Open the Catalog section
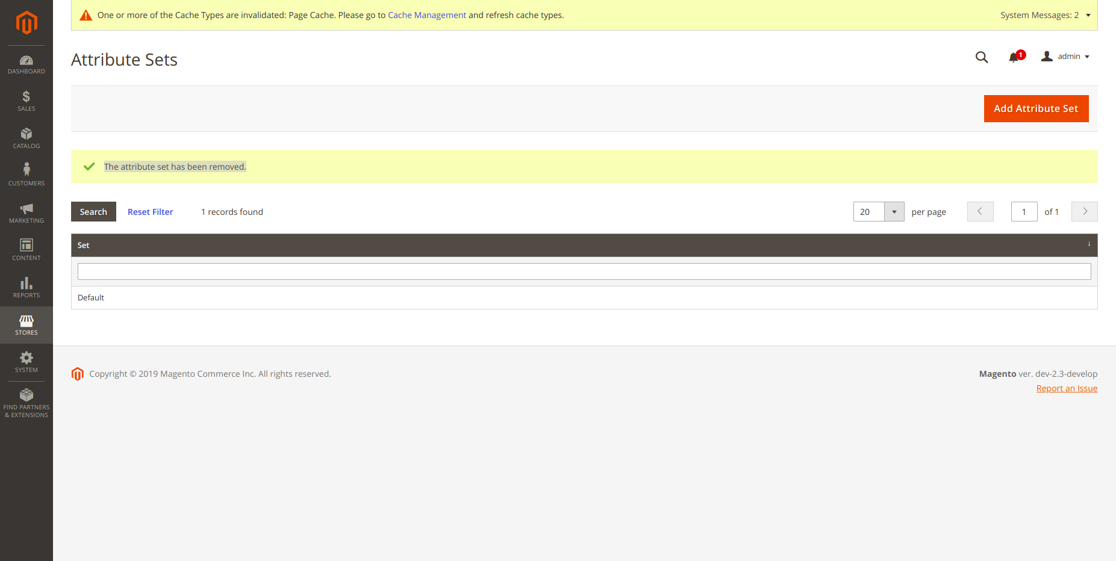 pos(26,138)
